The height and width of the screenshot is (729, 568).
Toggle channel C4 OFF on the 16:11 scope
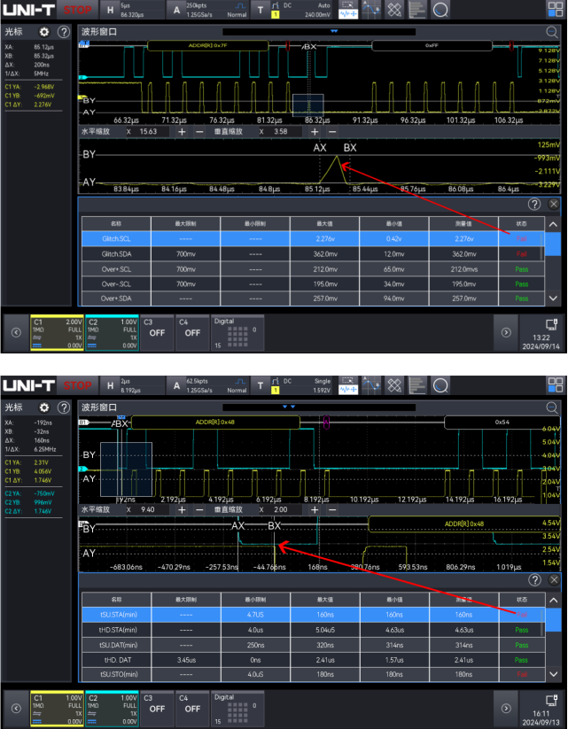[x=192, y=709]
